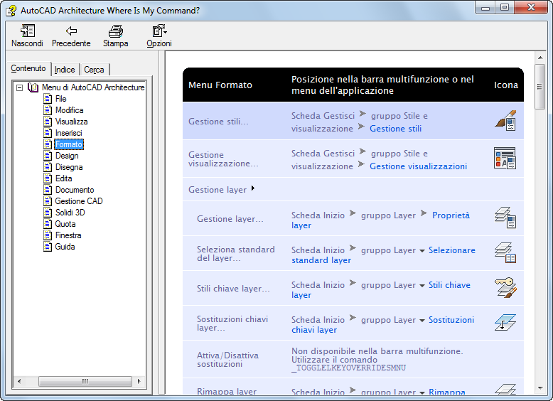Open the Opzioni toolbar menu

tap(159, 36)
